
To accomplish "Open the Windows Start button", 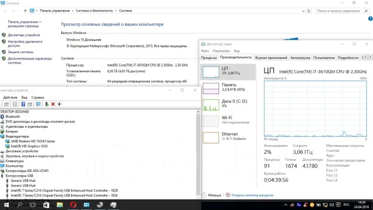I will pos(6,205).
